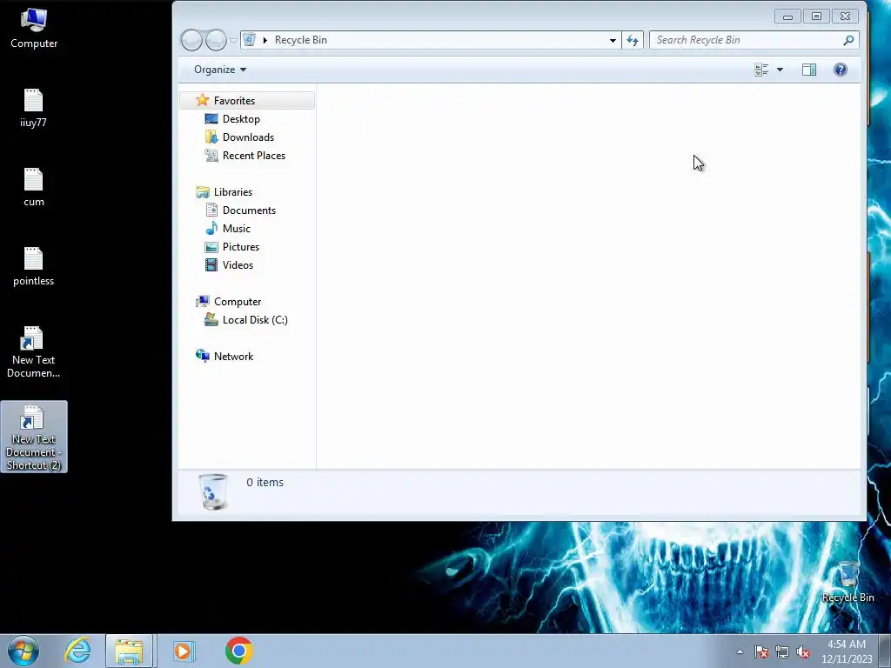Click the Back navigation button
Image resolution: width=891 pixels, height=668 pixels.
point(191,40)
